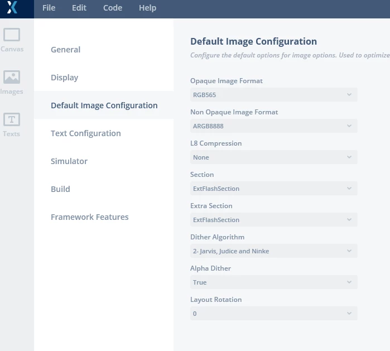390x351 pixels.
Task: Open the Images view icon
Action: click(x=12, y=77)
